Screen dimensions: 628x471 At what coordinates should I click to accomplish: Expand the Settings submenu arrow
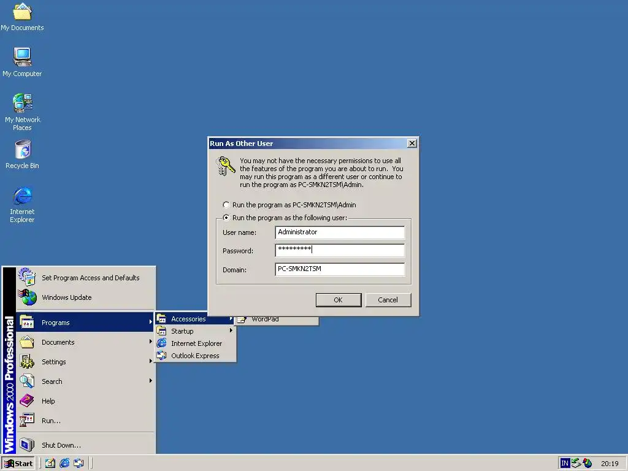pyautogui.click(x=151, y=361)
